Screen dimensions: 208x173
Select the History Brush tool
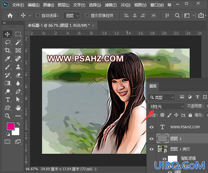point(8,75)
